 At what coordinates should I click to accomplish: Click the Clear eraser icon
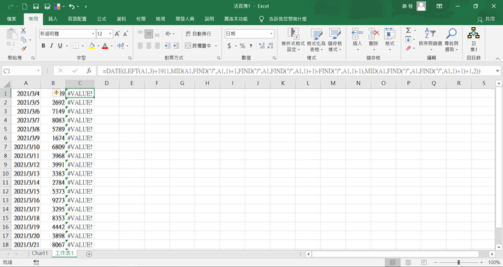[x=409, y=48]
